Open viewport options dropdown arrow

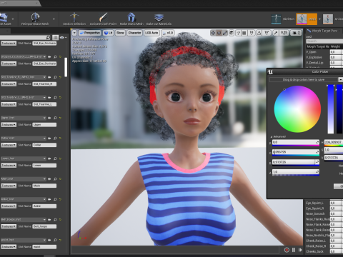click(74, 33)
